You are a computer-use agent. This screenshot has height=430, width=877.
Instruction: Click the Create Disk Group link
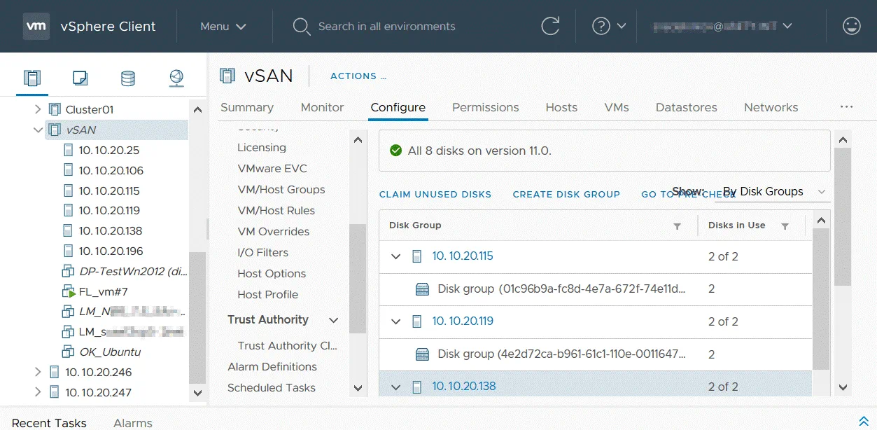pos(566,195)
